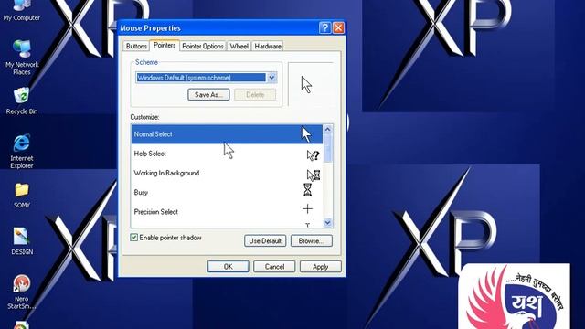Close the Mouse Properties dialog
The image size is (585, 329).
[x=338, y=27]
